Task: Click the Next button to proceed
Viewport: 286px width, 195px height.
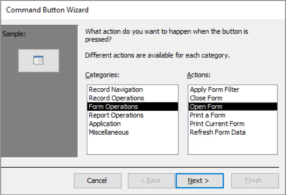Action: tap(200, 180)
